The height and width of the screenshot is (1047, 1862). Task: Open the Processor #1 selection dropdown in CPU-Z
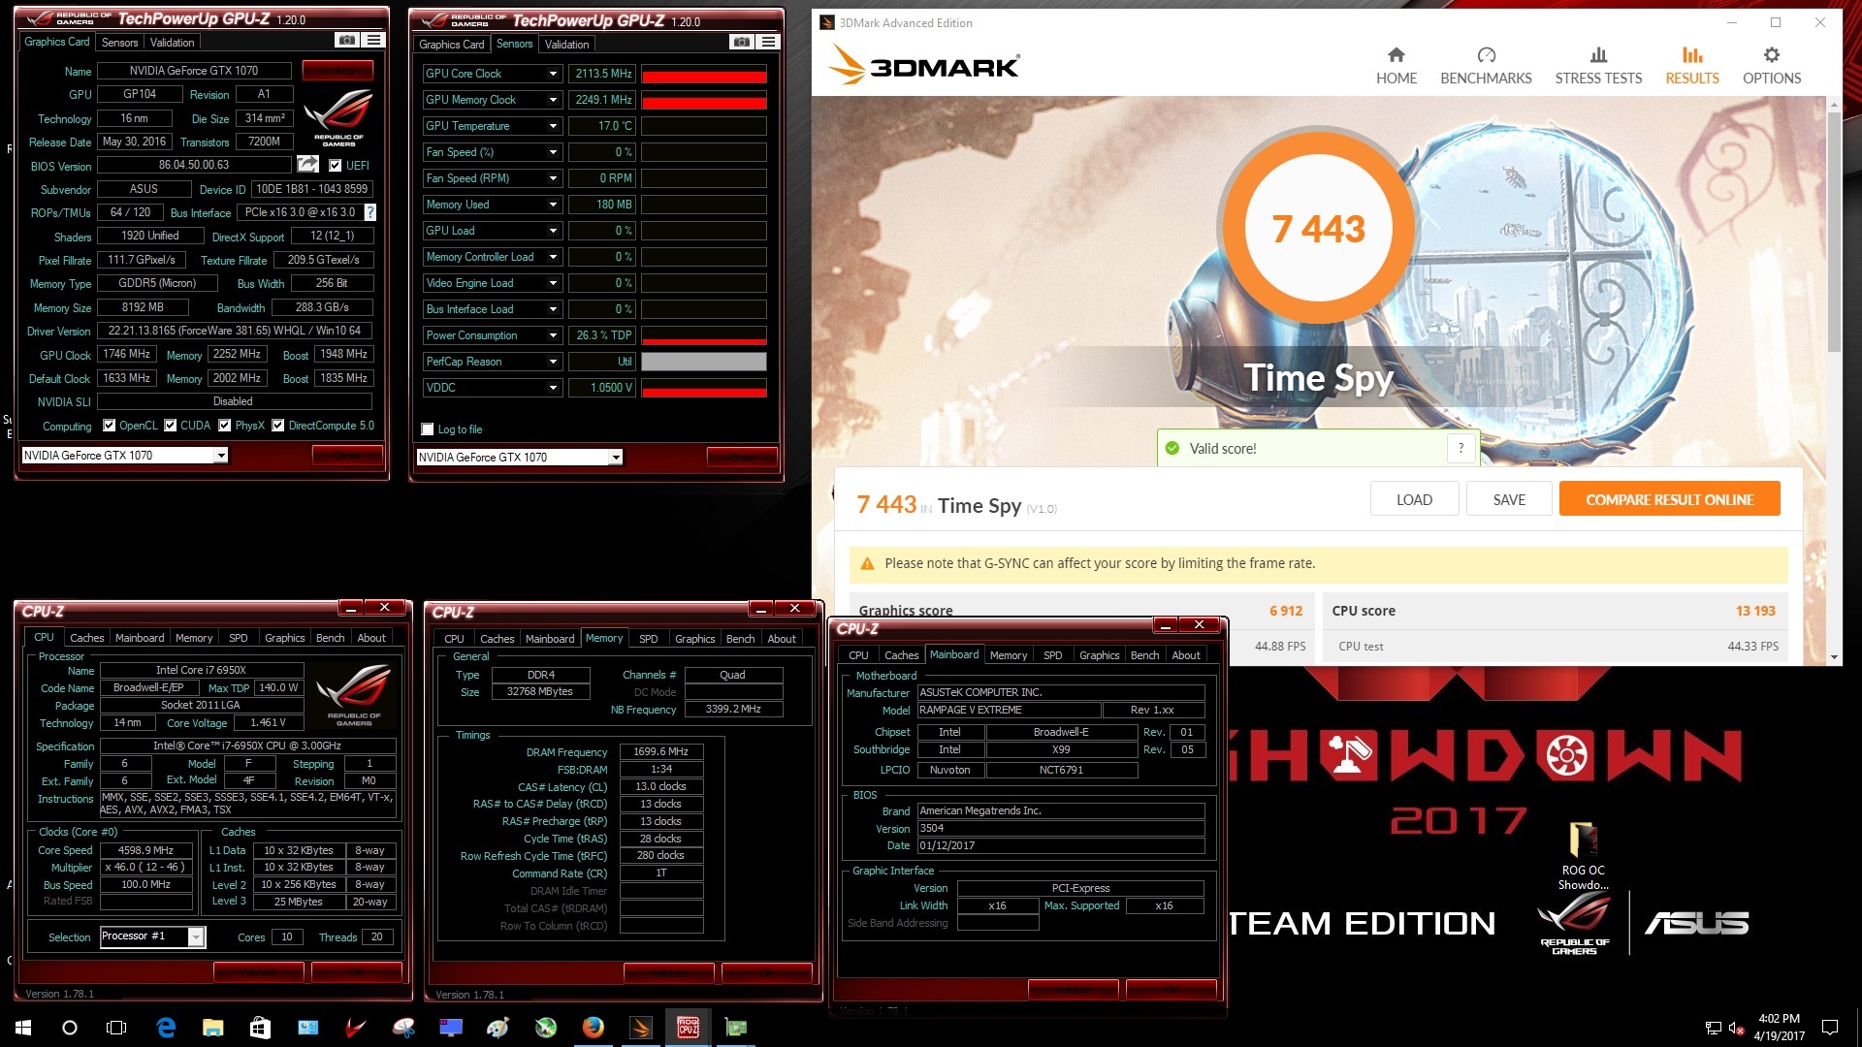pos(196,936)
